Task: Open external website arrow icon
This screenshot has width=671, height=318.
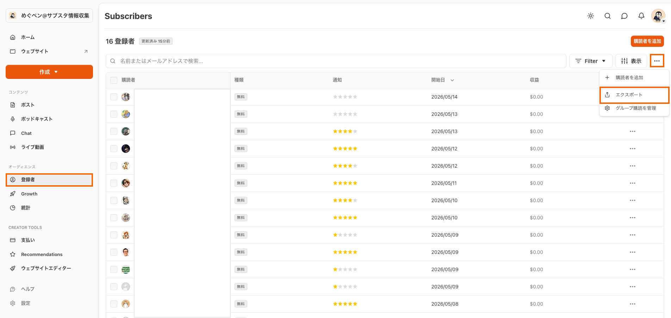Action: coord(86,51)
